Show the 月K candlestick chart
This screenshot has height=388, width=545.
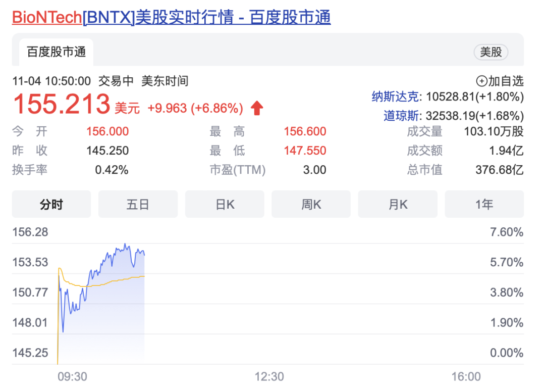(x=398, y=204)
